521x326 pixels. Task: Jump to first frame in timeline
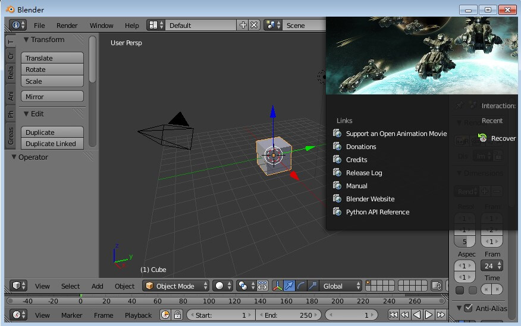(x=393, y=315)
